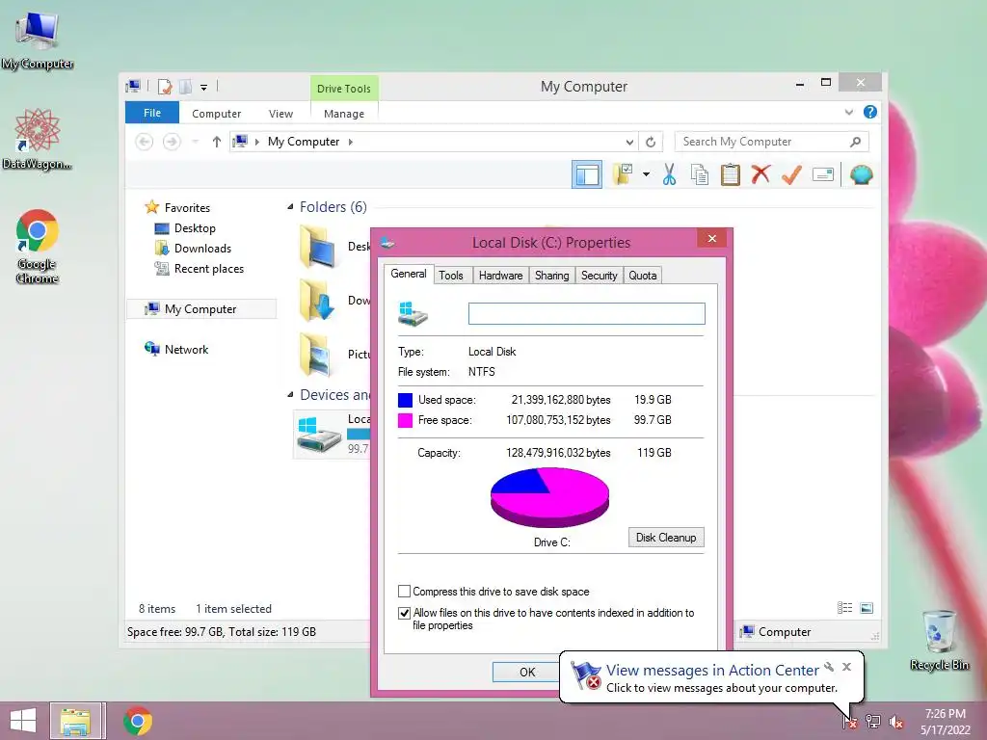Click the Back navigation arrow
The height and width of the screenshot is (740, 987).
(x=145, y=143)
